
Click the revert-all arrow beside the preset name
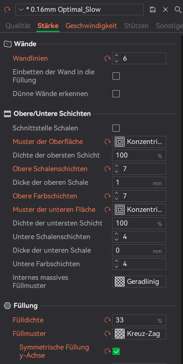(7, 10)
